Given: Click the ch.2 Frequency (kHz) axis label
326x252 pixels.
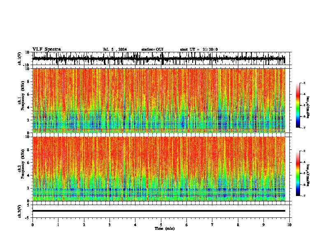Looking at the screenshot, I should pyautogui.click(x=21, y=164).
